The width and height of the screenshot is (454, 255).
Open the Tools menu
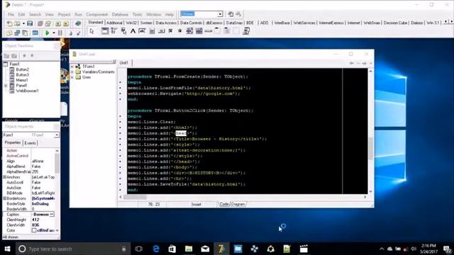[x=137, y=14]
